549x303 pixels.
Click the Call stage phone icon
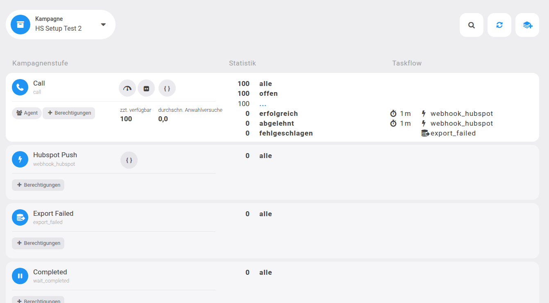pyautogui.click(x=20, y=87)
